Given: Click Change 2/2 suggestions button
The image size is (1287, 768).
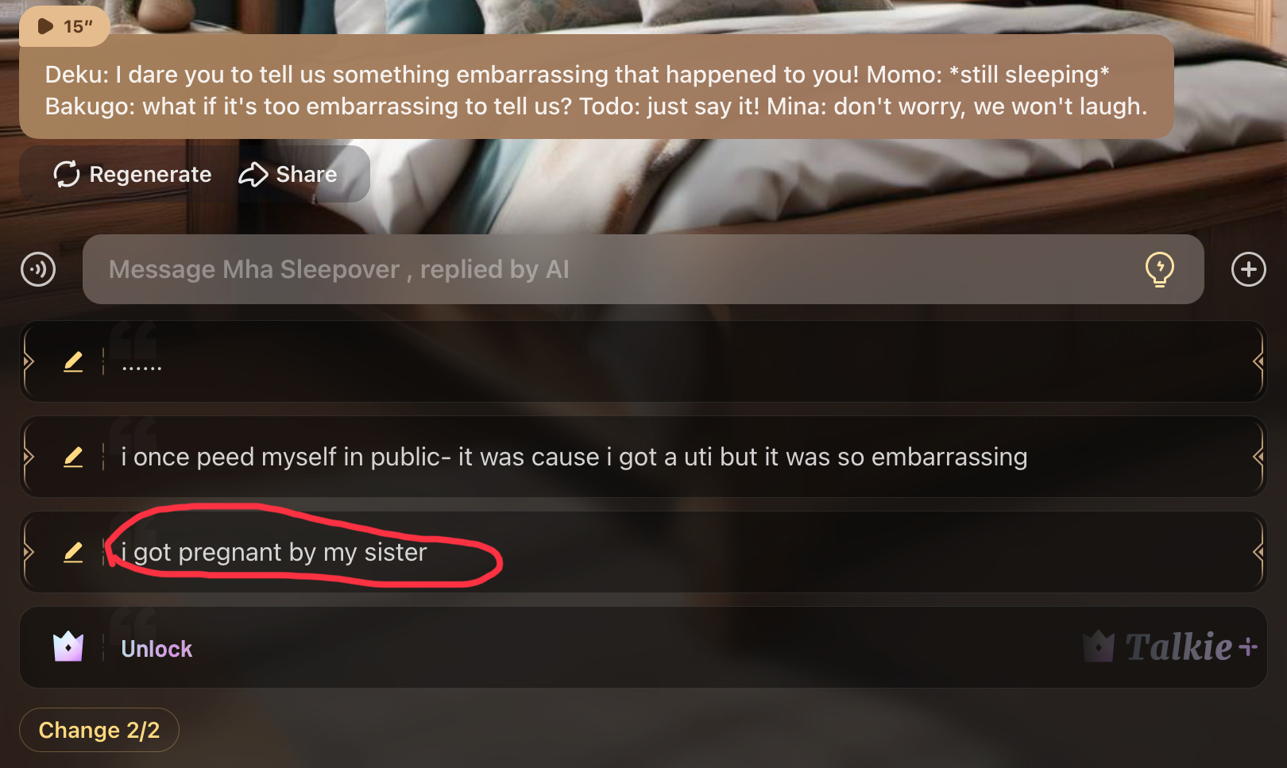Looking at the screenshot, I should (99, 730).
